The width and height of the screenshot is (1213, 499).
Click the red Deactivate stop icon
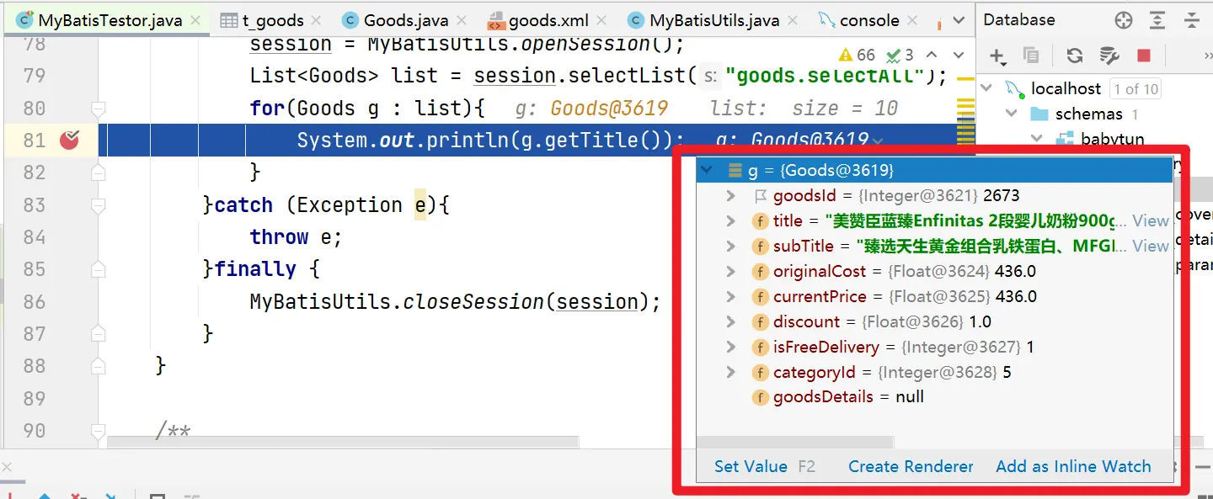(x=1143, y=56)
